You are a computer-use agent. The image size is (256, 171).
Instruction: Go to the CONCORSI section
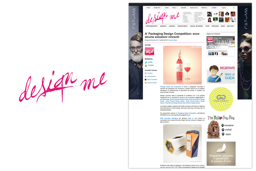pos(215,26)
